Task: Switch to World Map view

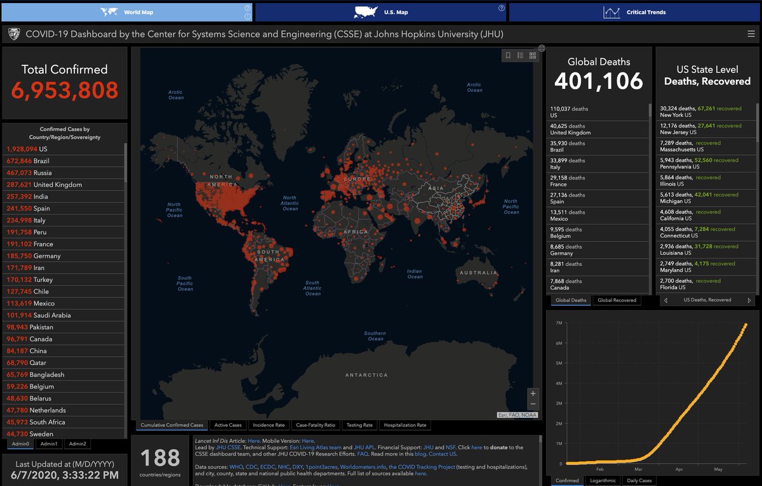Action: click(127, 12)
